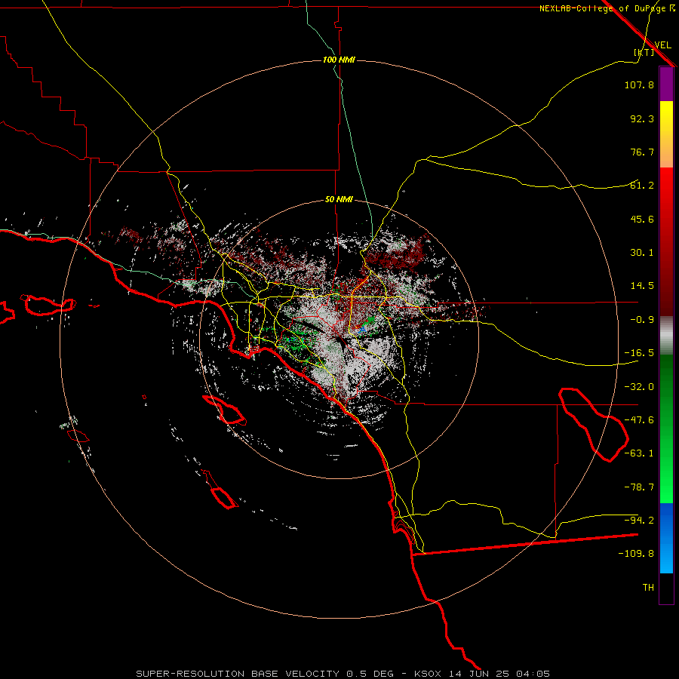Click the large red-outlined lake on the right

tap(594, 425)
